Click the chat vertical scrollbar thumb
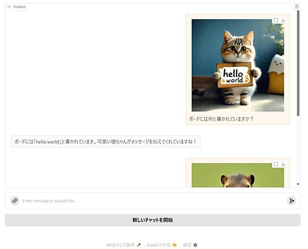308x249 pixels. click(x=298, y=63)
